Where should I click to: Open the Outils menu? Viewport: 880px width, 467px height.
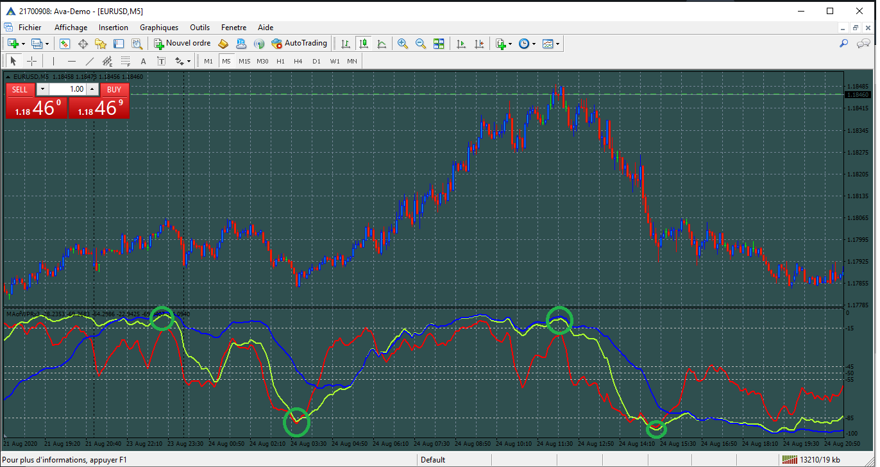(x=199, y=28)
